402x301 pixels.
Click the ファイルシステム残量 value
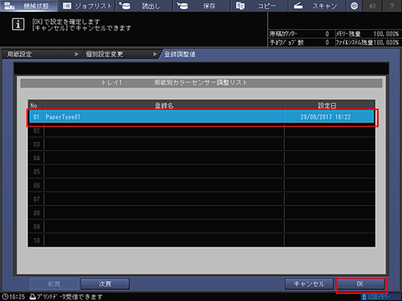[386, 43]
